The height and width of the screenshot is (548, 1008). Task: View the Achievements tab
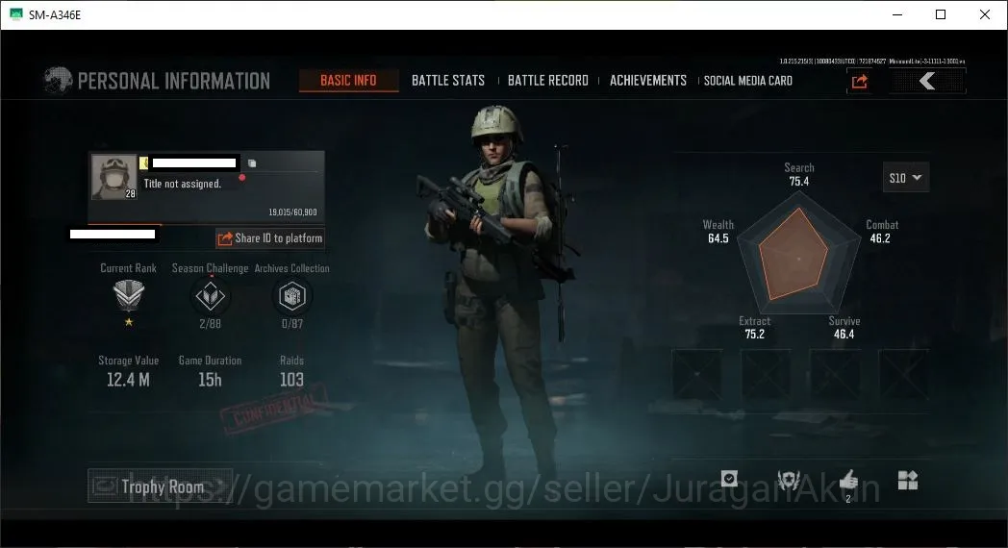pos(648,81)
